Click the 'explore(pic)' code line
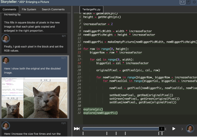Screen dimensions: 197x137 [x=93, y=109]
